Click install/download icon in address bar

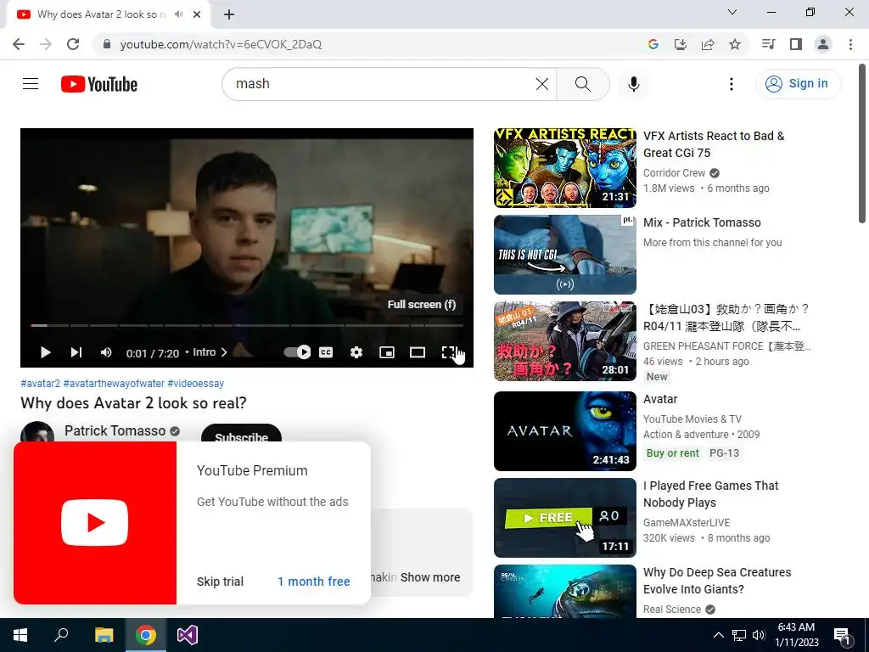coord(680,44)
